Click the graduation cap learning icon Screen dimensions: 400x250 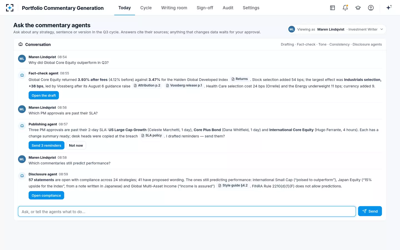[x=358, y=8]
